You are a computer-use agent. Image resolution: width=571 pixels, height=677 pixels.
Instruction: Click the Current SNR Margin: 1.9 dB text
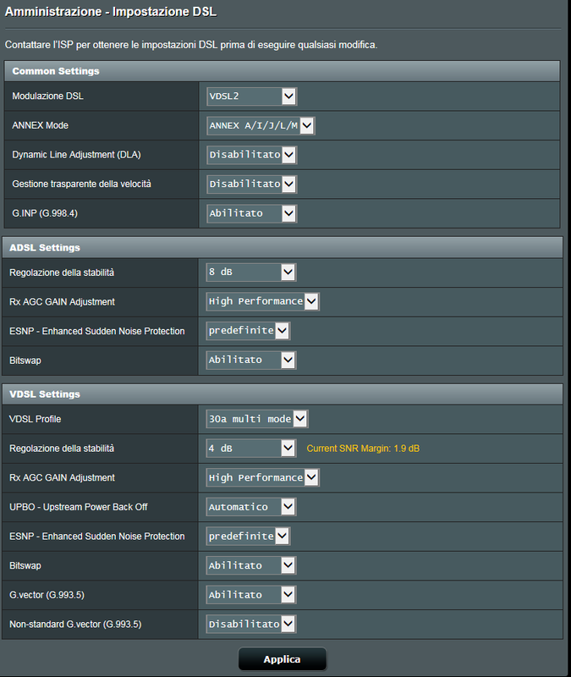(x=363, y=449)
